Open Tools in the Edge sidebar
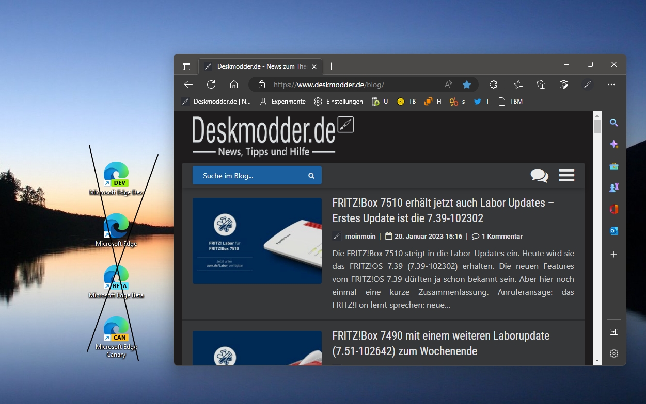The width and height of the screenshot is (646, 404). click(x=614, y=166)
